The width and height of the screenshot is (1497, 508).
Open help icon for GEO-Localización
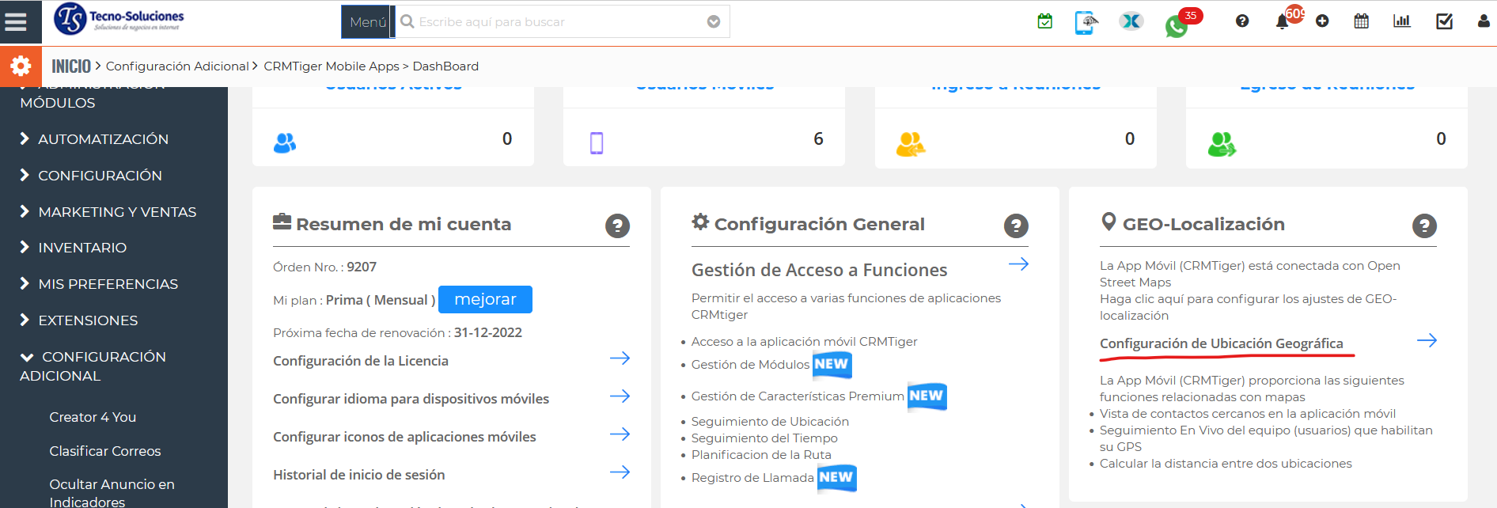(1424, 226)
